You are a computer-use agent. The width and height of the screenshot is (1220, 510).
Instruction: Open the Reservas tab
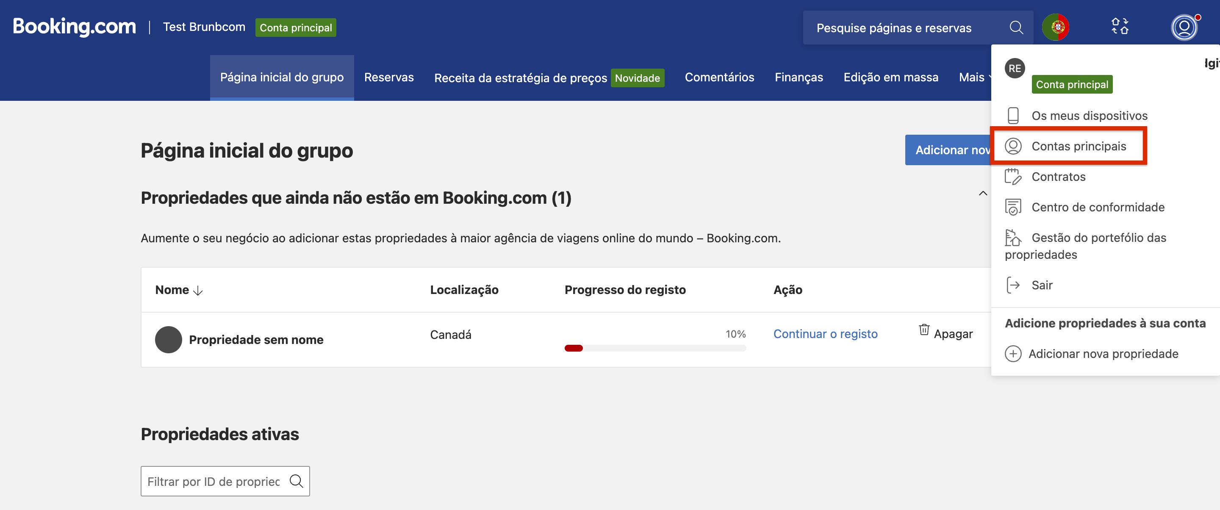click(x=388, y=77)
